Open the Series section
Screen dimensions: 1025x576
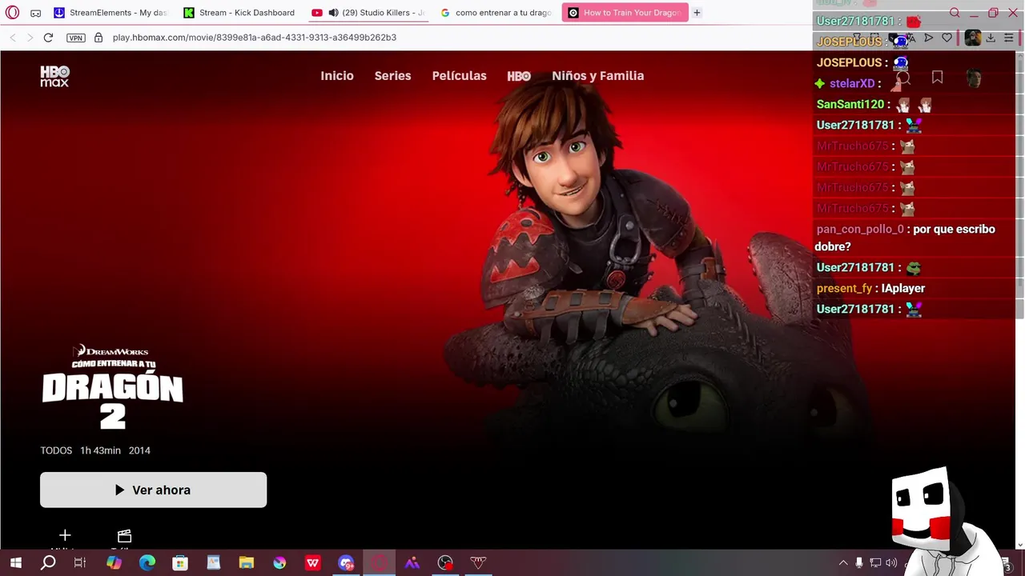pos(392,76)
